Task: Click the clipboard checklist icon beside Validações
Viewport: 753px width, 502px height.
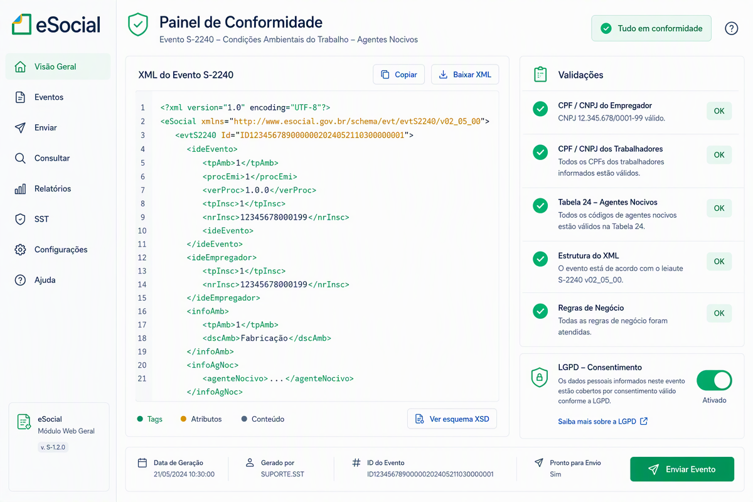Action: [540, 74]
